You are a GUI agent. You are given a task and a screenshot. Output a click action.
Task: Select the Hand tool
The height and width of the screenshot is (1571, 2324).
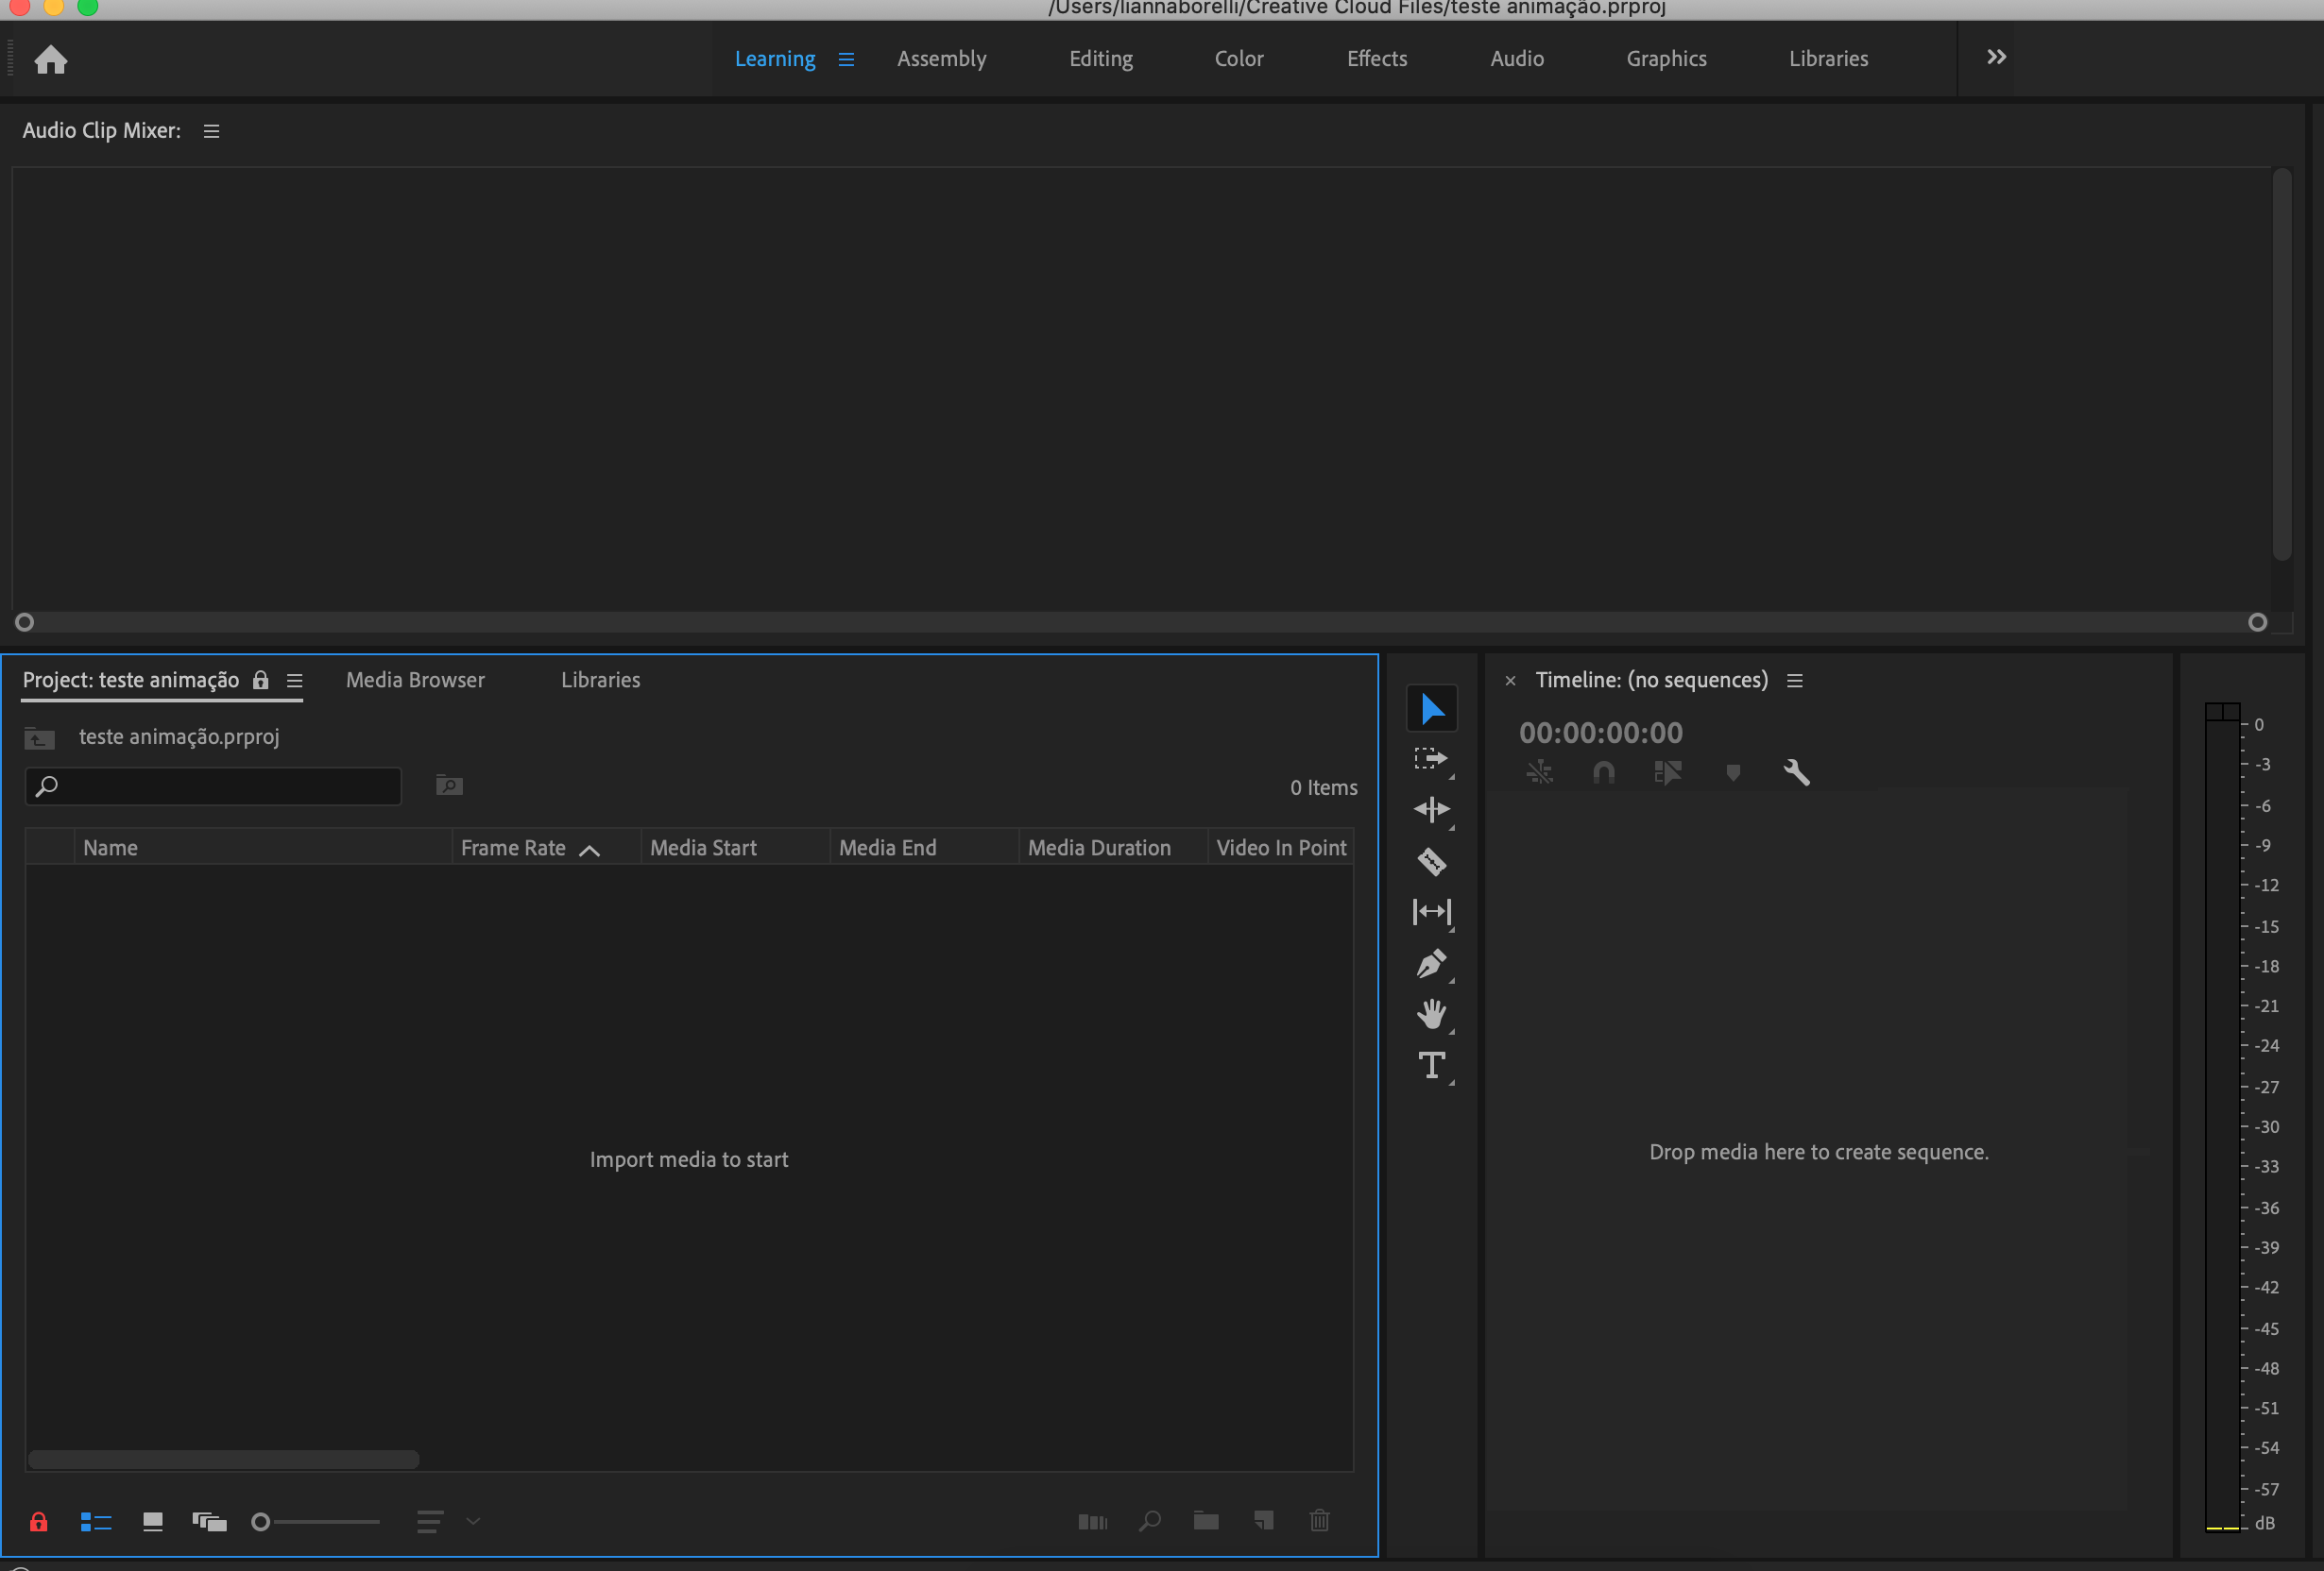click(x=1431, y=1013)
